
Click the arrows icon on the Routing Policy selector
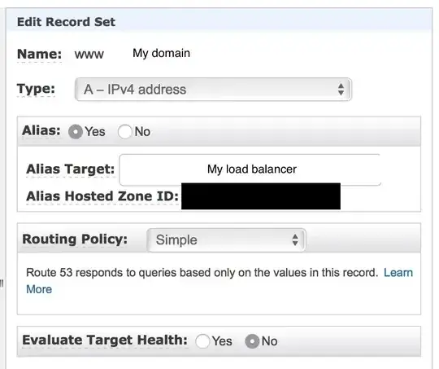(295, 240)
